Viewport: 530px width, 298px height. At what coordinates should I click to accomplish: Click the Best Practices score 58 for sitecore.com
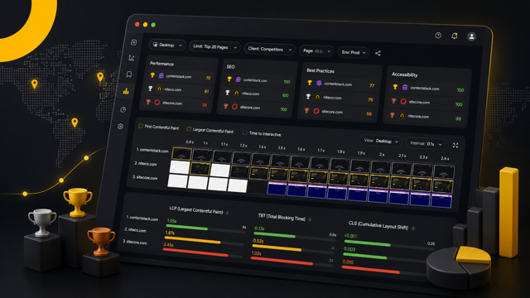pyautogui.click(x=369, y=114)
